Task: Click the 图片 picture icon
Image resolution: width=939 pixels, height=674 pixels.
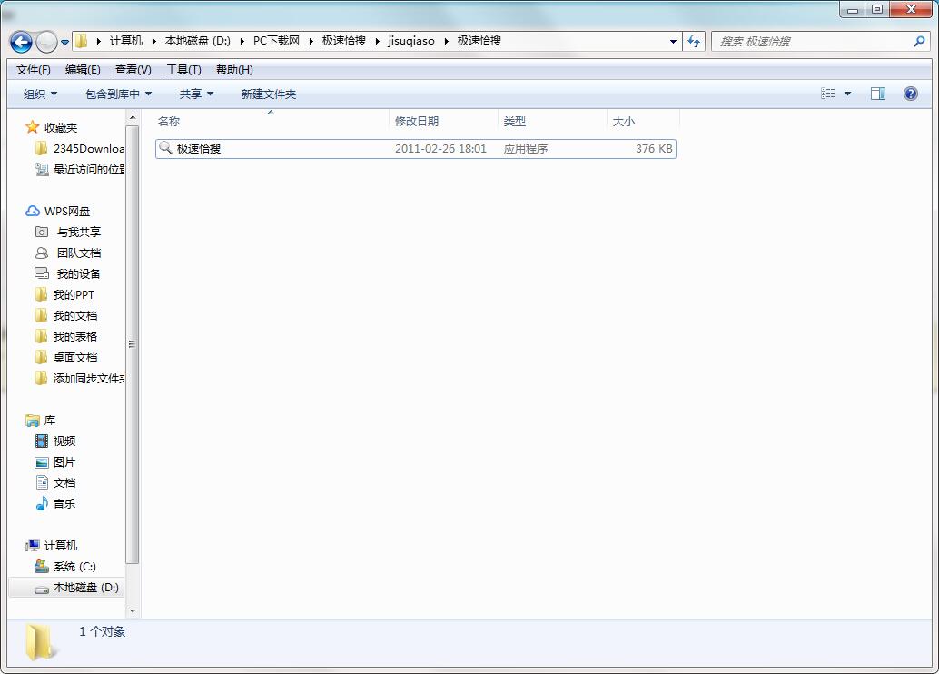Action: point(42,462)
